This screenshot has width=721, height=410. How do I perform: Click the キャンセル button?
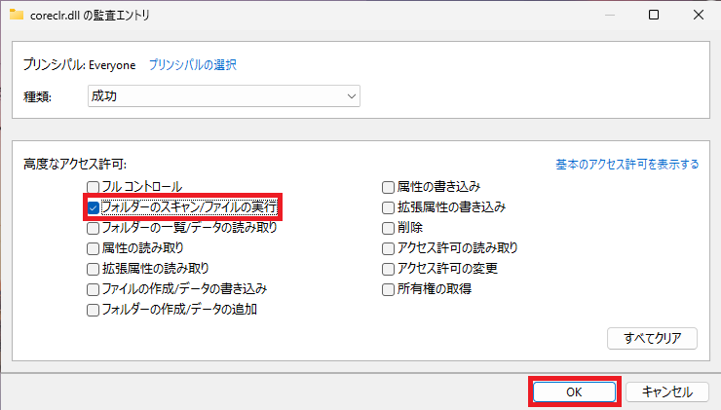(666, 392)
